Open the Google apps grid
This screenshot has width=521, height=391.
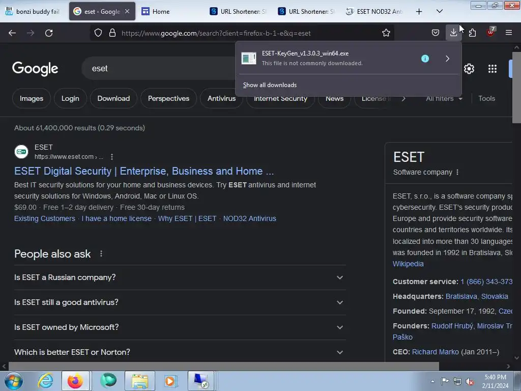pos(493,69)
